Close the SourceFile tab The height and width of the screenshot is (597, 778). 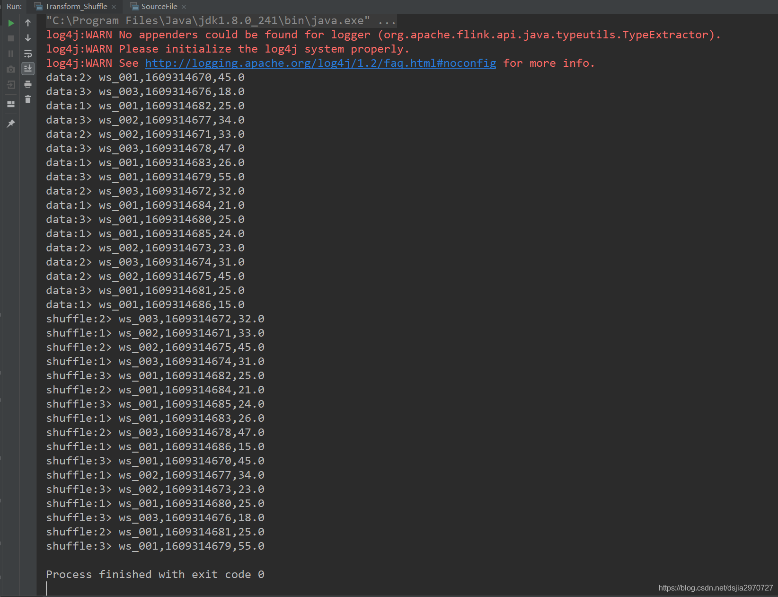click(184, 7)
